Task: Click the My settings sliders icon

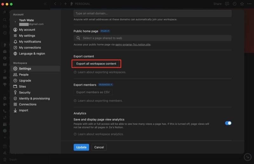Action: click(x=15, y=36)
